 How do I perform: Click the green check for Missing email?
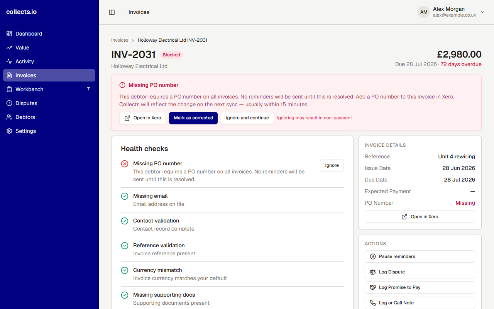point(125,196)
